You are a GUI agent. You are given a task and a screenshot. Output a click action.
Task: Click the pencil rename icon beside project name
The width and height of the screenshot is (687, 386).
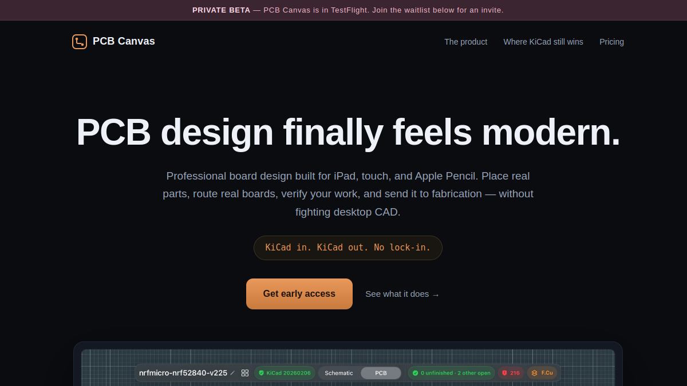coord(232,373)
